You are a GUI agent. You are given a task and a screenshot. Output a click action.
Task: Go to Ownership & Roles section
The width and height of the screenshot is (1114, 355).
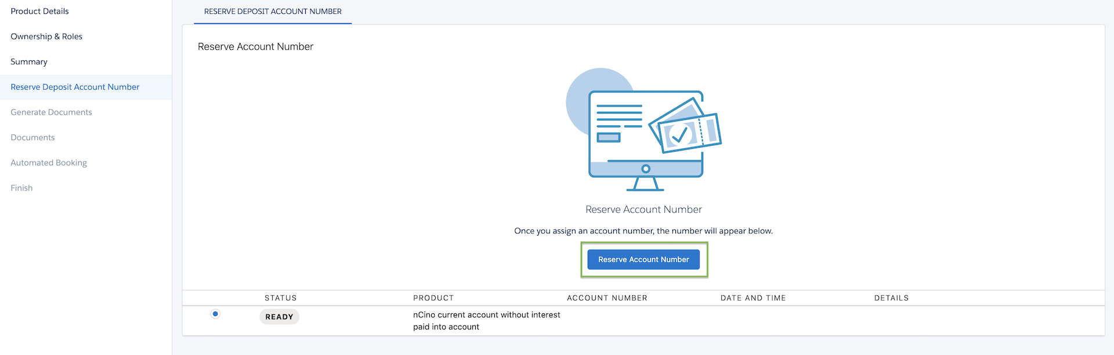[x=46, y=36]
